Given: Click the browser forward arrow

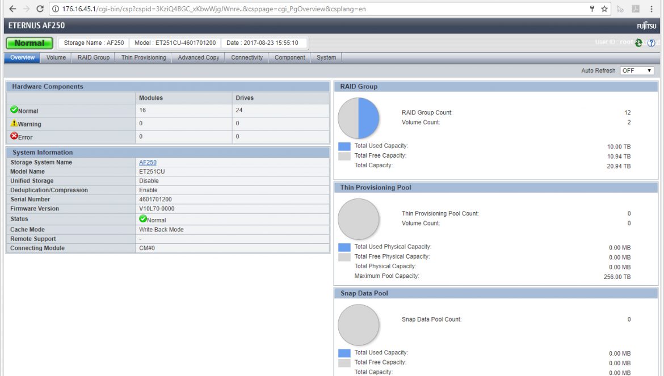Looking at the screenshot, I should [26, 9].
